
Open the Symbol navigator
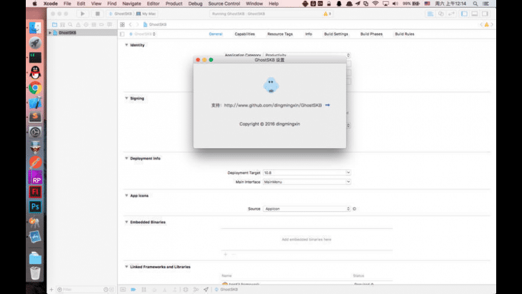tap(62, 25)
